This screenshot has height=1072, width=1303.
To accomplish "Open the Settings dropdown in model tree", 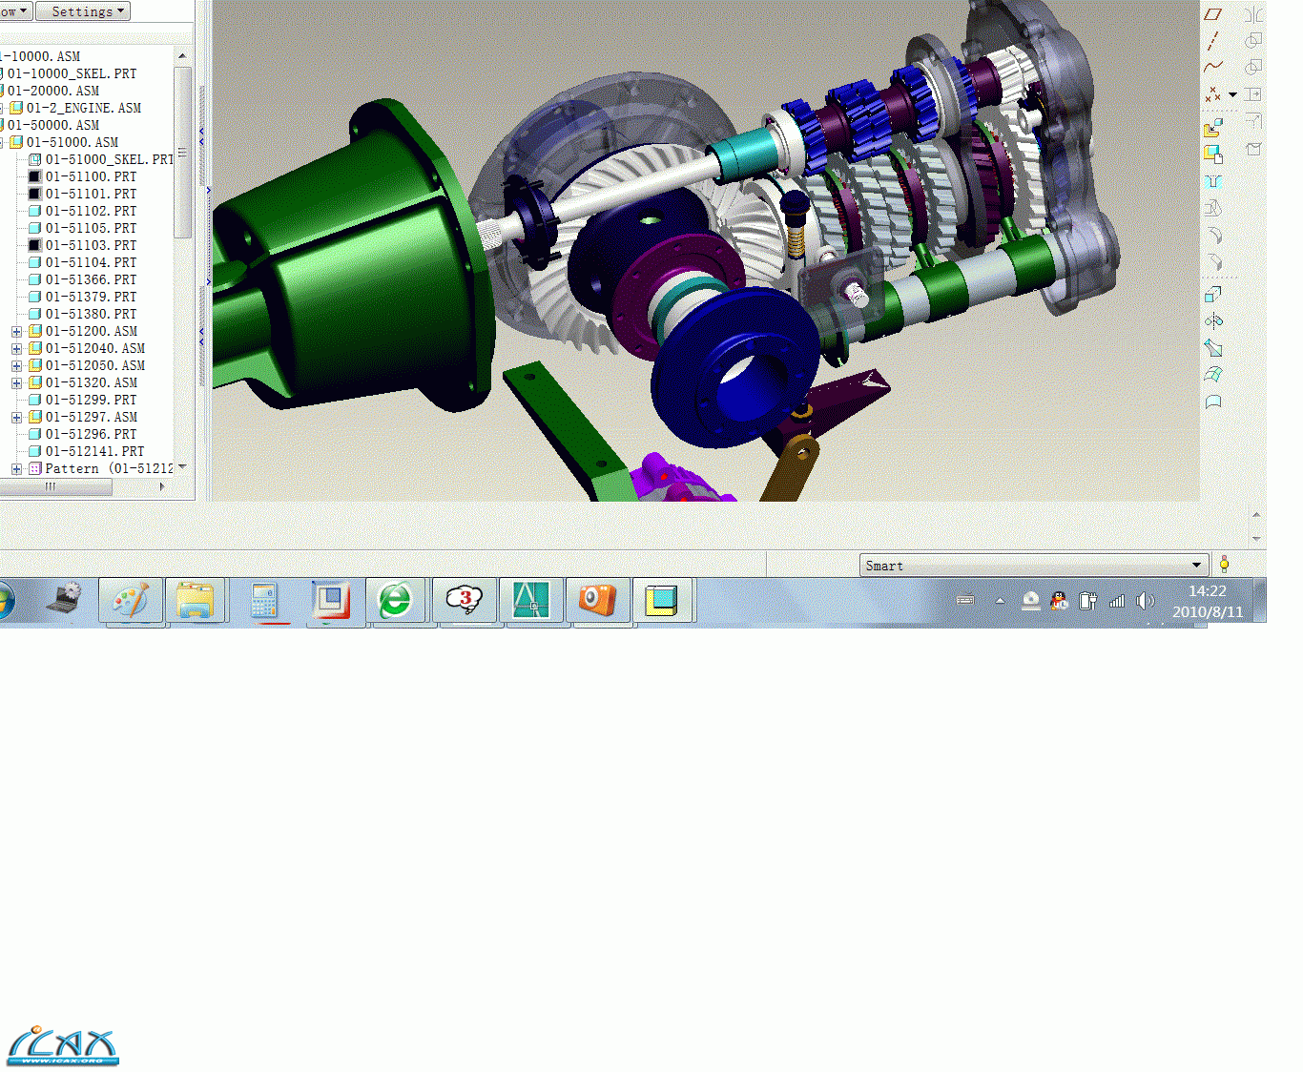I will tap(83, 11).
